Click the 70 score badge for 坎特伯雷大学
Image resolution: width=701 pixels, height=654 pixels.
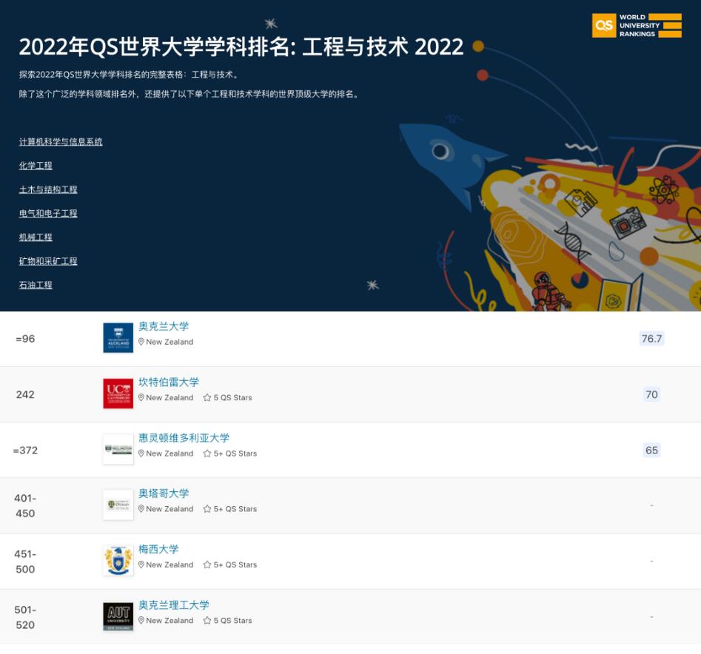coord(651,394)
